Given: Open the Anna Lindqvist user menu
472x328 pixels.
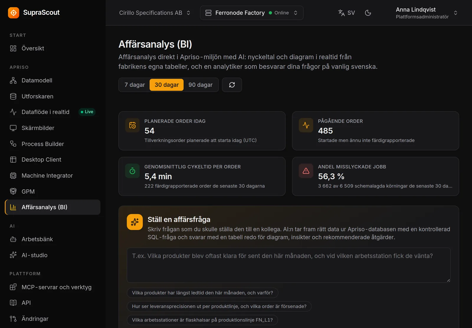Looking at the screenshot, I should [x=426, y=13].
